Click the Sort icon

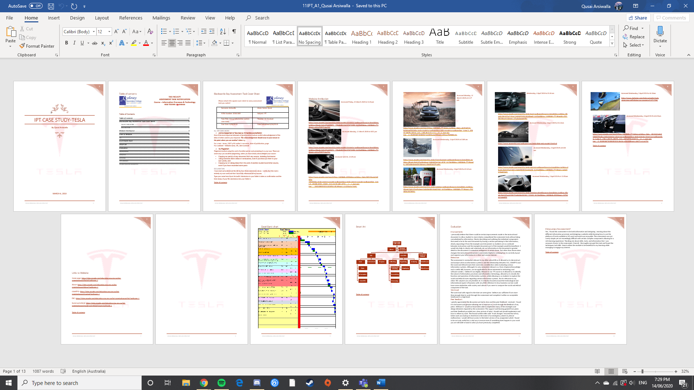[223, 31]
